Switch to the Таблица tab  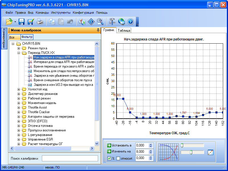tap(124, 30)
